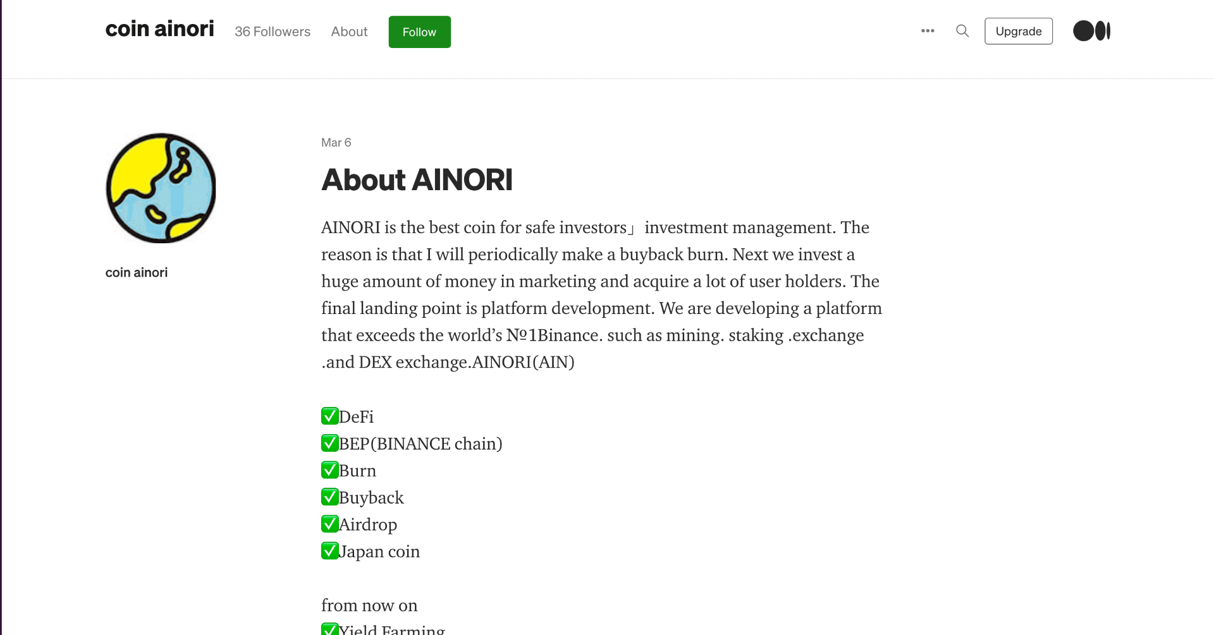Click the check emoji beside BEP(BINANCE chain)
This screenshot has height=635, width=1214.
click(x=330, y=443)
